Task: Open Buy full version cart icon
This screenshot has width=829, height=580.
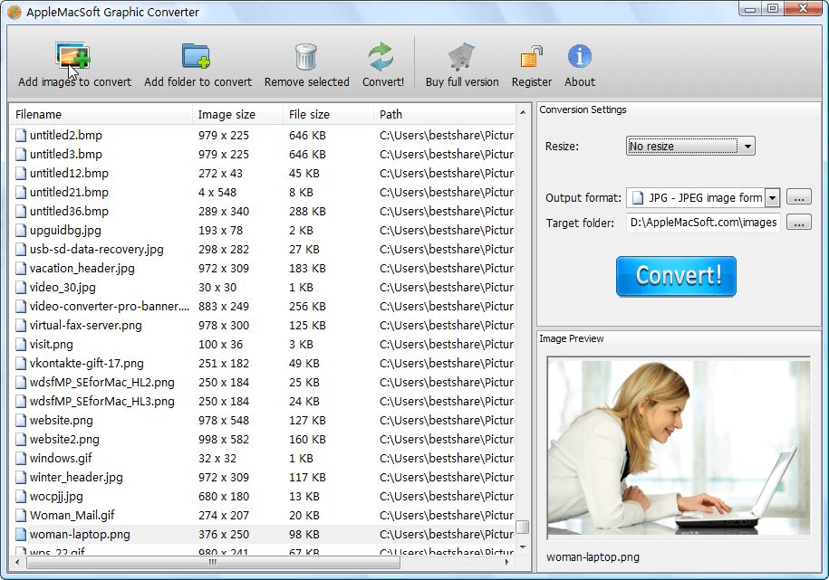Action: [x=461, y=57]
